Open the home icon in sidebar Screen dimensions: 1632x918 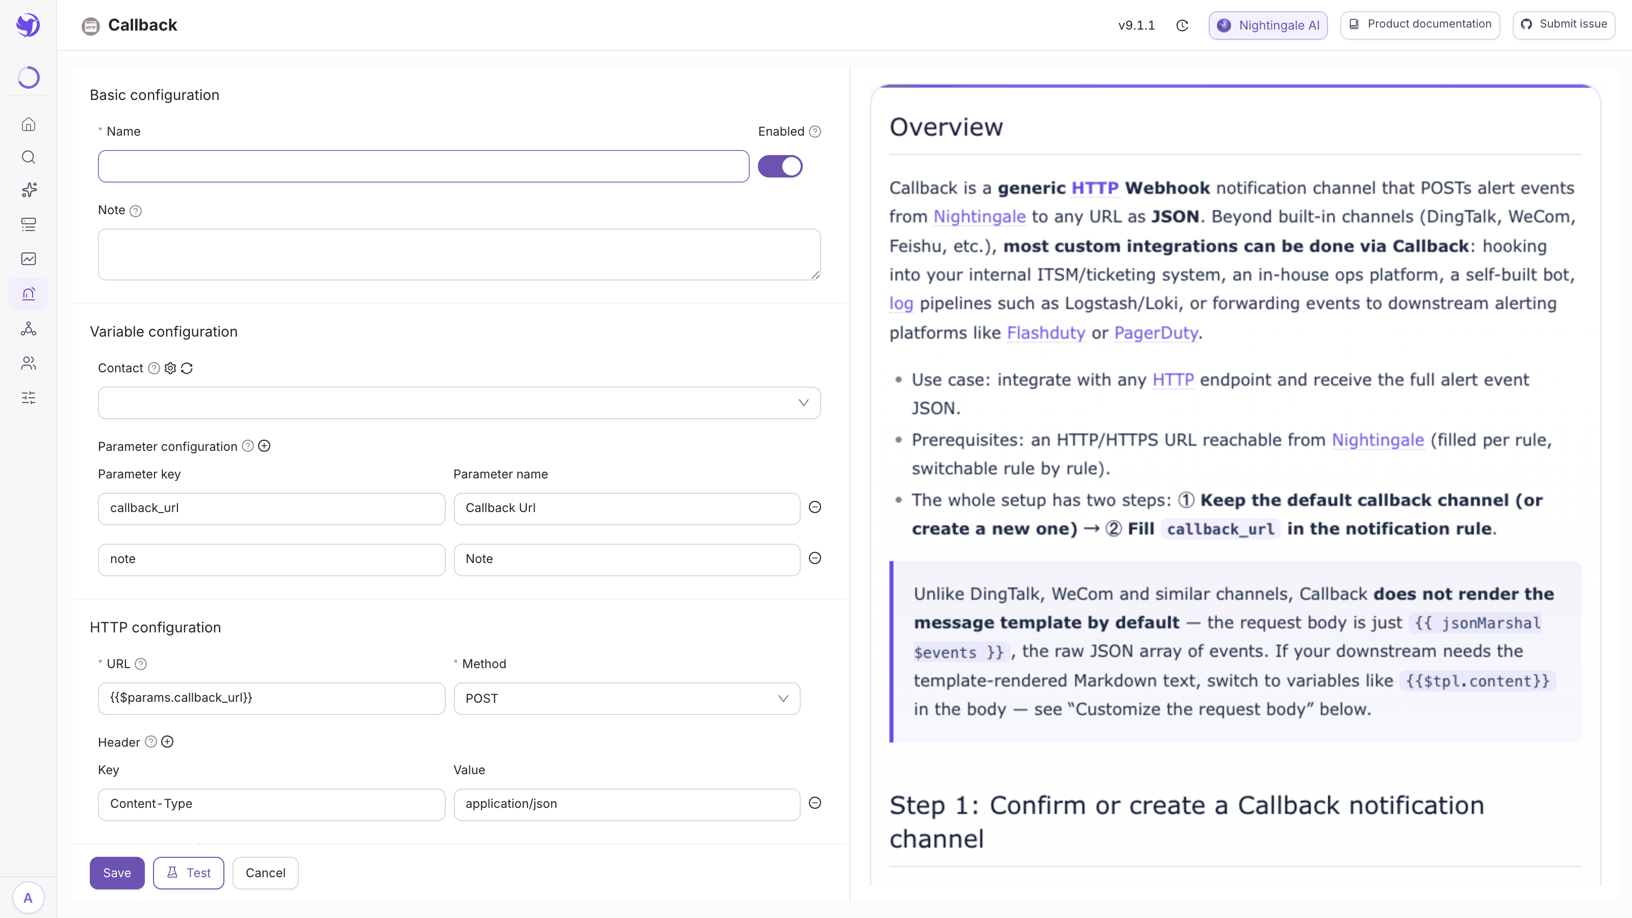(29, 124)
